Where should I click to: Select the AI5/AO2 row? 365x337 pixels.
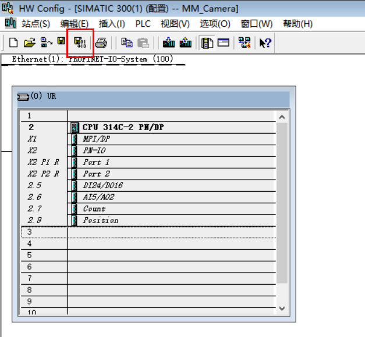click(x=148, y=197)
